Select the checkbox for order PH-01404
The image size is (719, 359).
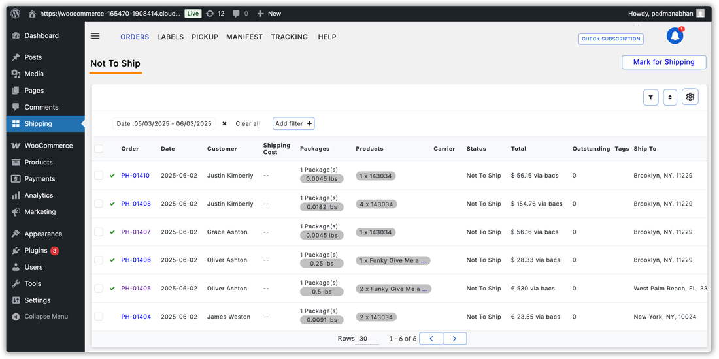tap(99, 317)
